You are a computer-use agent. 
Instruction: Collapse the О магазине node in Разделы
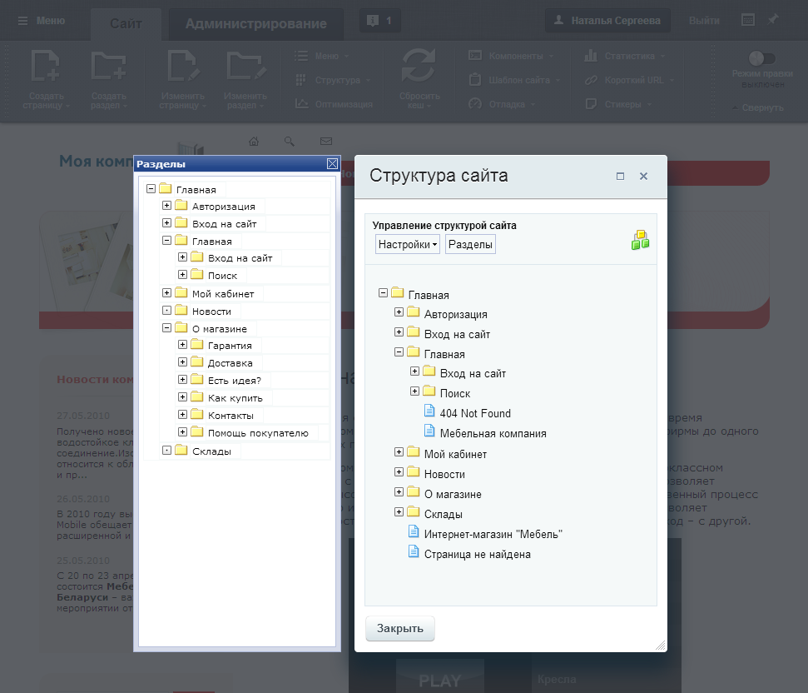167,328
